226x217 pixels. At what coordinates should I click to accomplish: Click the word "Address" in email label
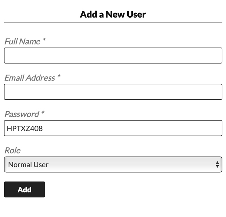coord(40,78)
